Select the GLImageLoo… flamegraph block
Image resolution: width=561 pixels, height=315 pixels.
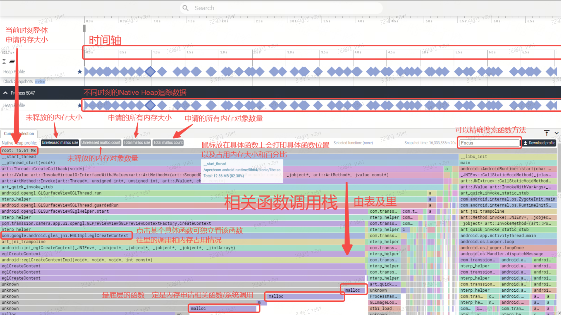pos(385,302)
